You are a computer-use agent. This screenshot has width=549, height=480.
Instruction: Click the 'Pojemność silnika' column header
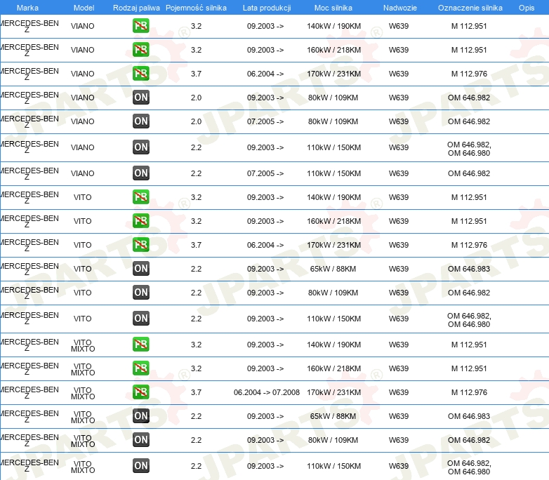(x=196, y=8)
